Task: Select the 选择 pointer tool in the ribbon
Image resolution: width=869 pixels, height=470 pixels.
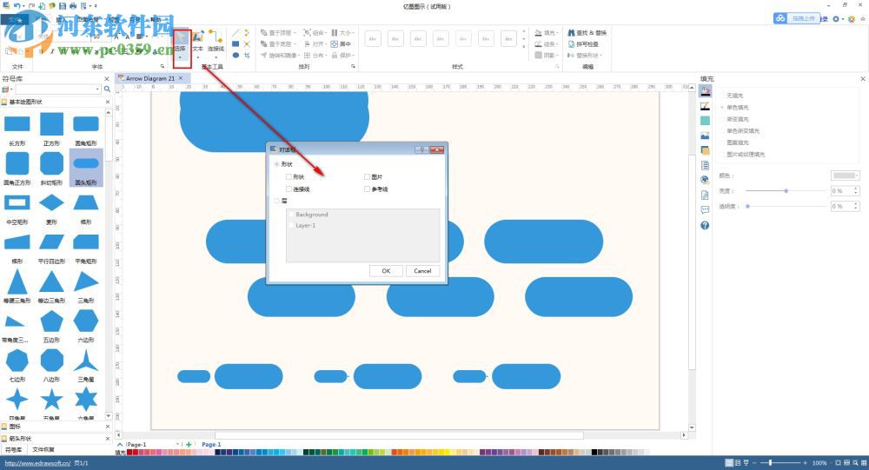Action: (181, 43)
